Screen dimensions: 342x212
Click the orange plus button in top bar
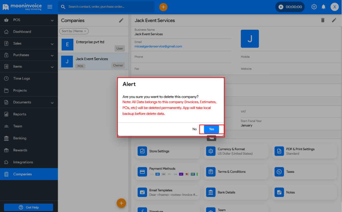(x=163, y=7)
